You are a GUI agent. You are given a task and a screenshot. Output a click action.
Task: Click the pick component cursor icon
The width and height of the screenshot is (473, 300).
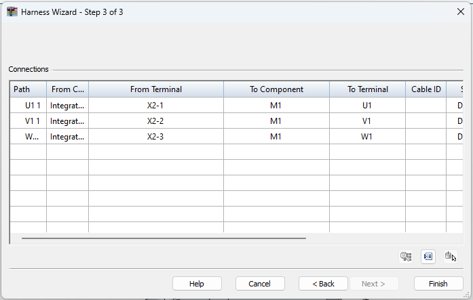pyautogui.click(x=451, y=257)
